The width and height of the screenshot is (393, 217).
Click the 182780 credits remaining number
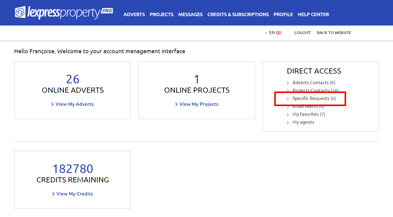pos(73,169)
